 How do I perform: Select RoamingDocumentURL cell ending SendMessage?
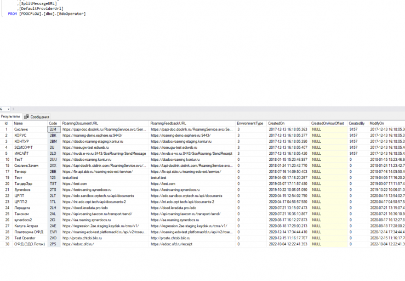click(105, 154)
